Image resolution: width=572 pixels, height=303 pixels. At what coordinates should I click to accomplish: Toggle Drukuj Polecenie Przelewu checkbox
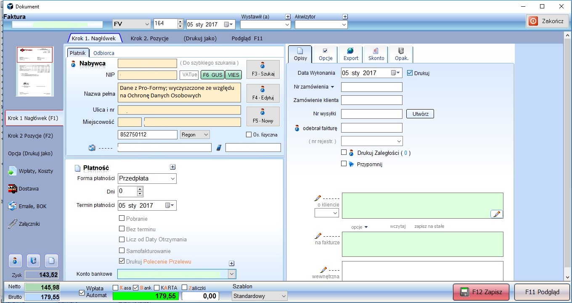click(122, 261)
